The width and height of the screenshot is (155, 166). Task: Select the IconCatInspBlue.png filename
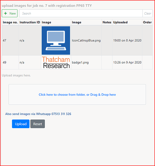tap(86, 41)
